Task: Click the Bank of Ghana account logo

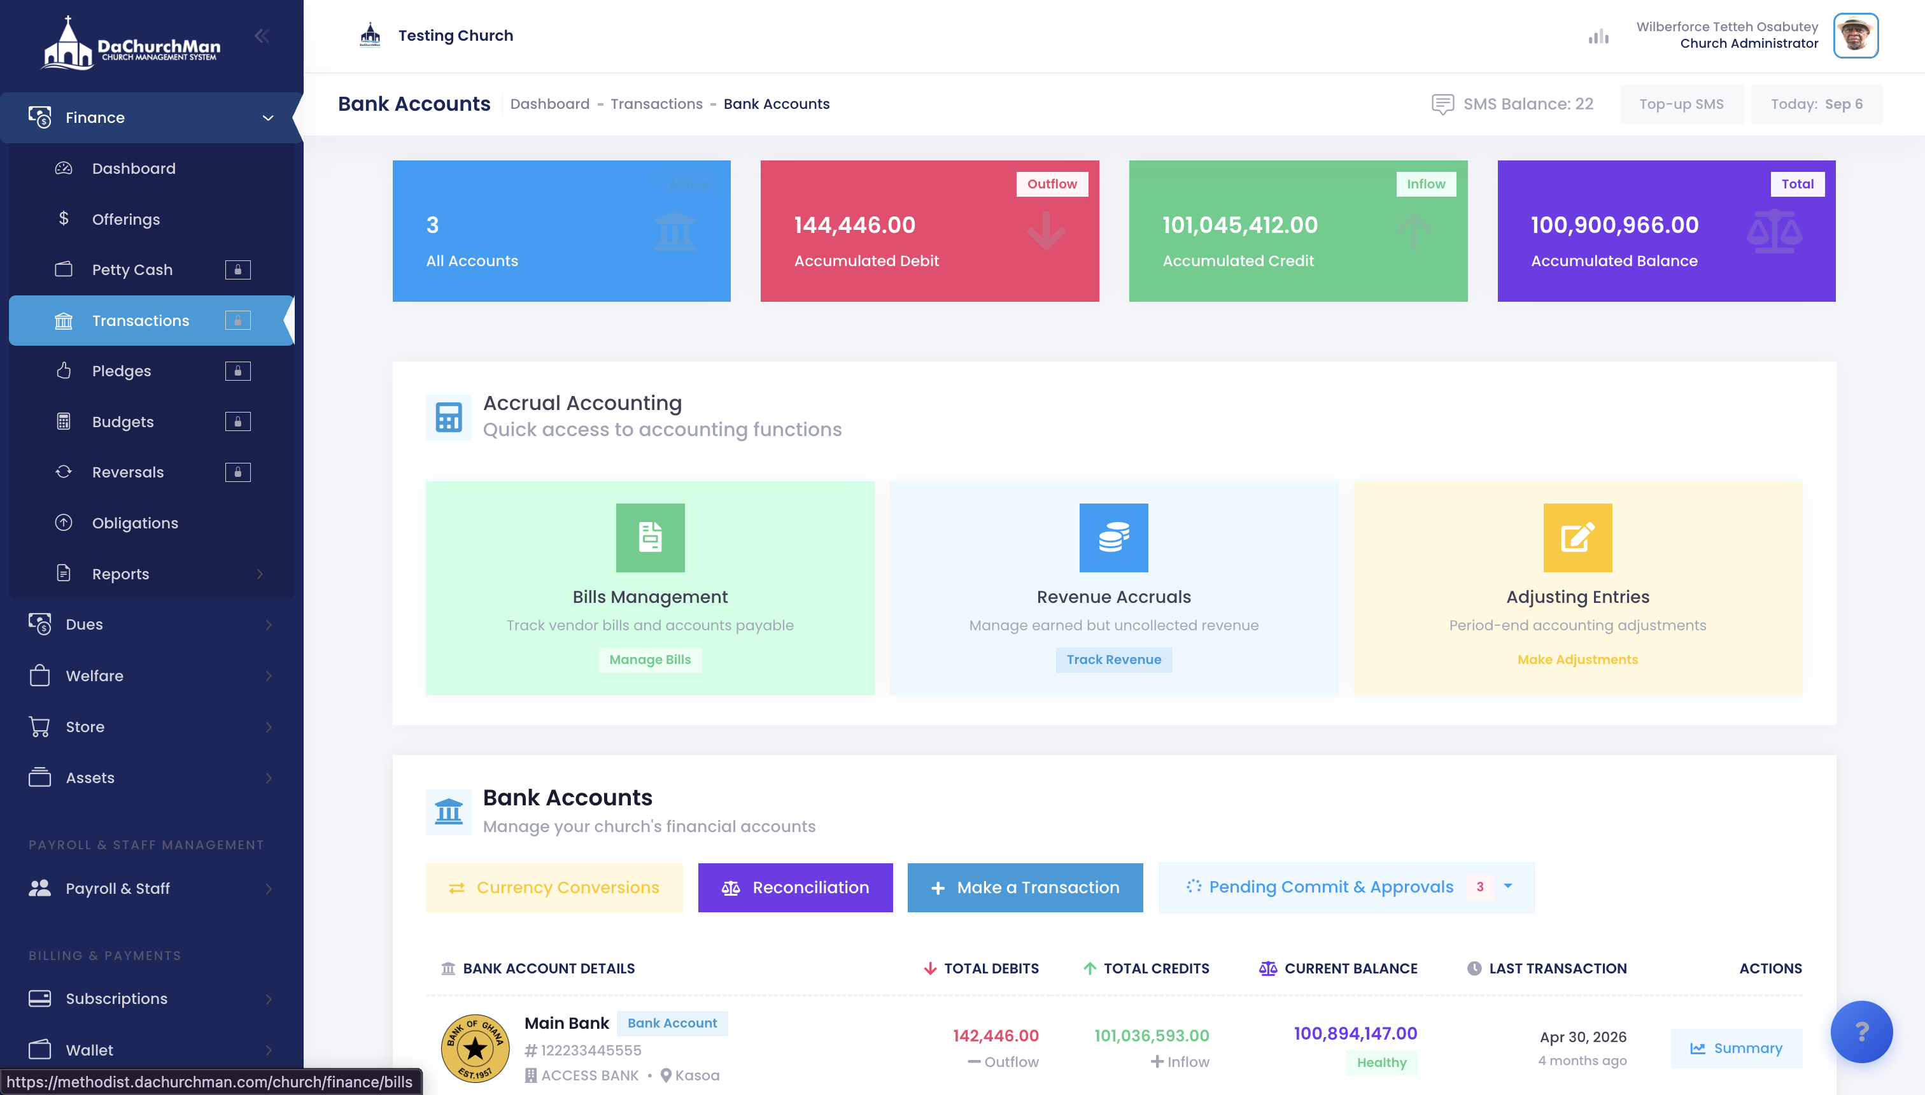Action: (x=476, y=1048)
